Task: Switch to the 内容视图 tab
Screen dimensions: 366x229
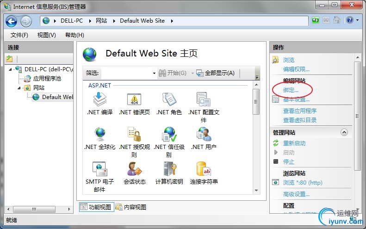Action: (131, 207)
